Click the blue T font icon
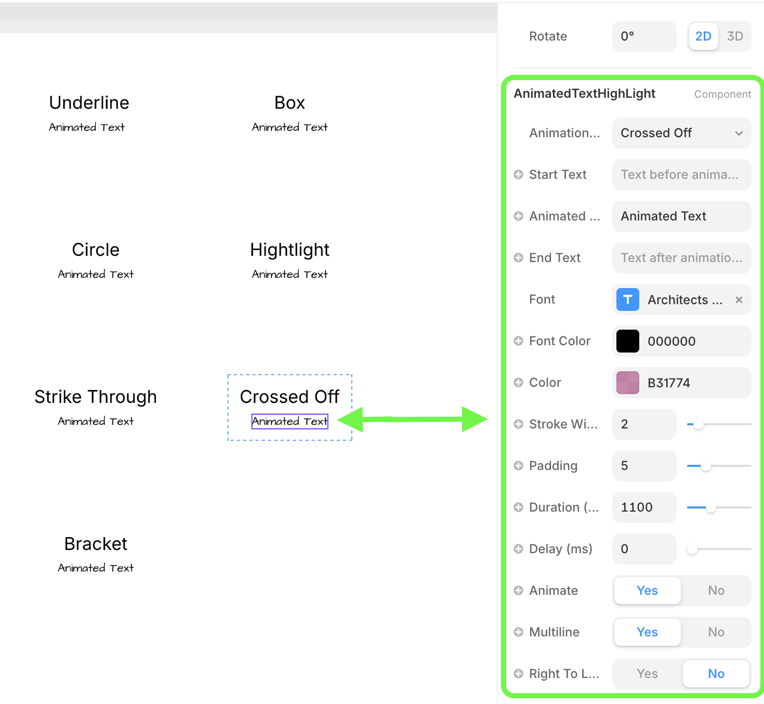This screenshot has width=764, height=704. coord(627,299)
